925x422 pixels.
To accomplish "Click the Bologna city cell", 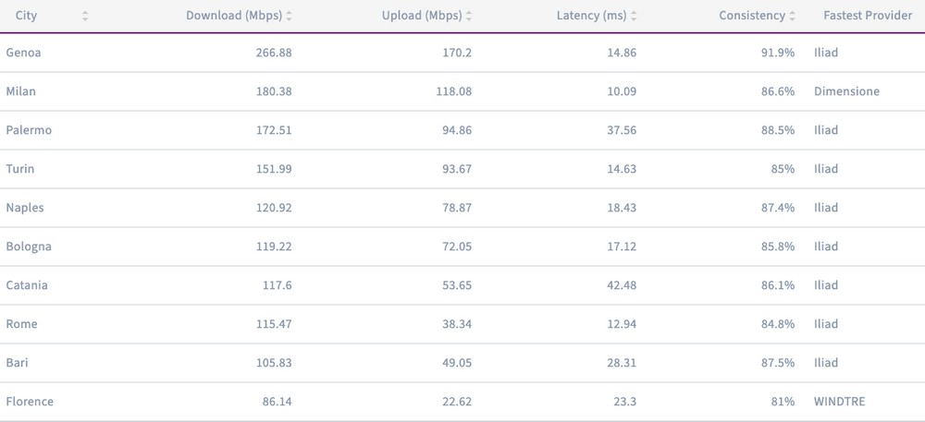I will [29, 247].
